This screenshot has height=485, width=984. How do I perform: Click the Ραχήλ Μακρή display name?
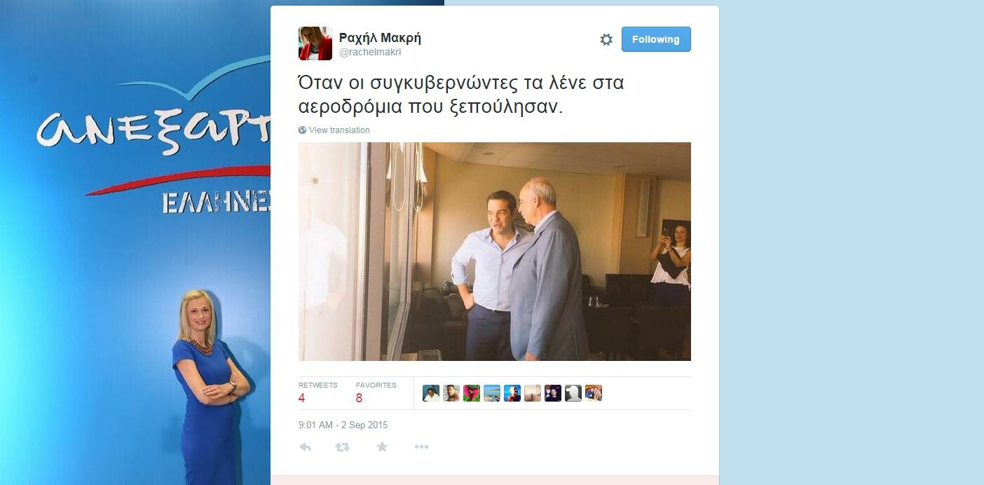pos(380,38)
